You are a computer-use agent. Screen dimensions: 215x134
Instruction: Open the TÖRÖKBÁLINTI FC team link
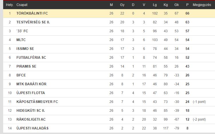(x=32, y=13)
